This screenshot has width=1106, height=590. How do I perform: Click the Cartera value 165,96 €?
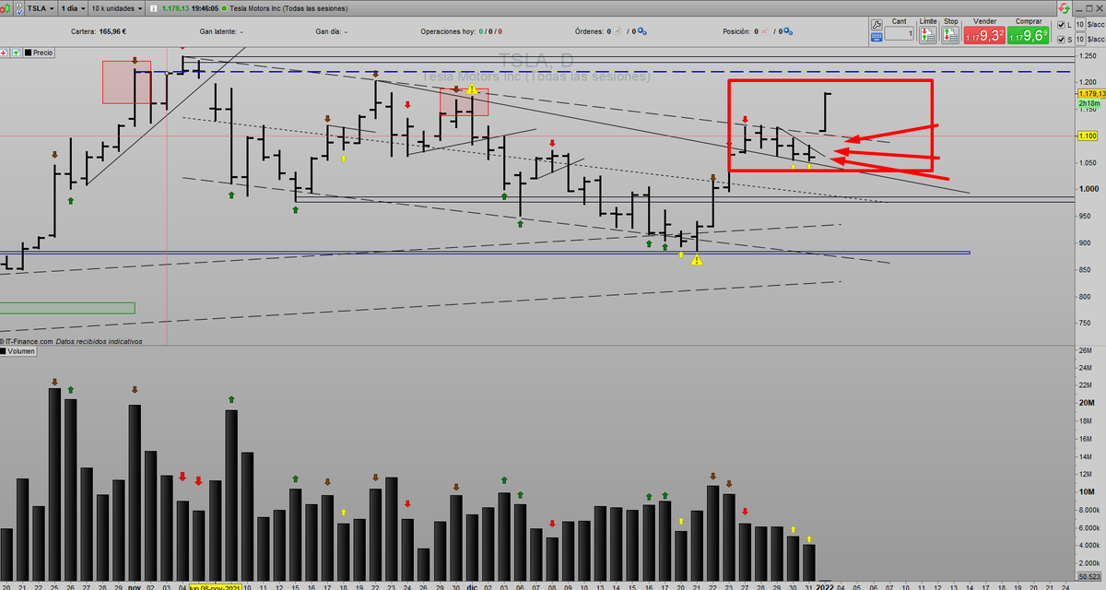click(112, 31)
